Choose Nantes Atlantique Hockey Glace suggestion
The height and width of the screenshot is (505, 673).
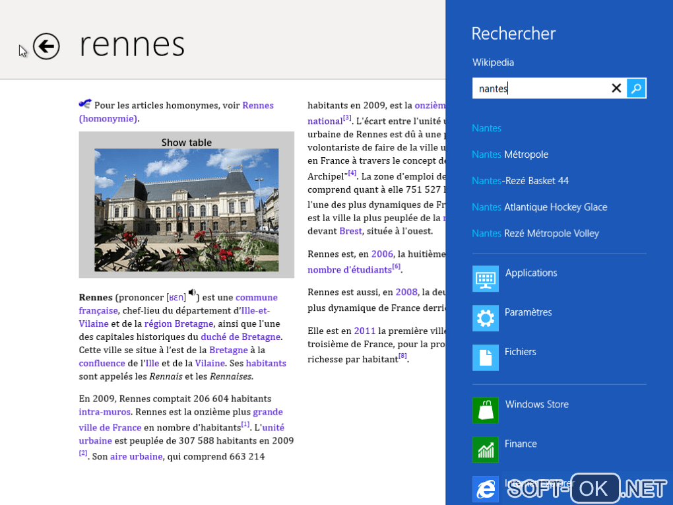click(540, 207)
